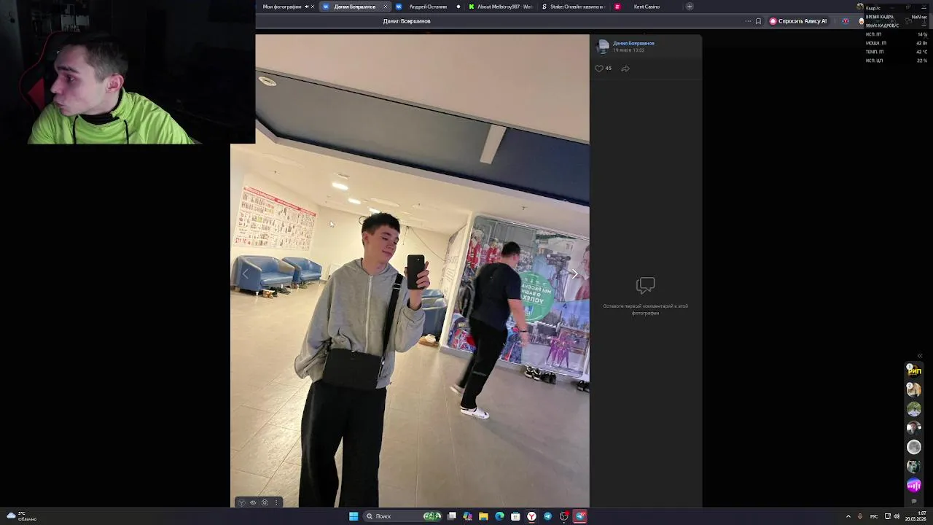The height and width of the screenshot is (525, 933).
Task: Open the taskbar clock and date
Action: coord(916,516)
